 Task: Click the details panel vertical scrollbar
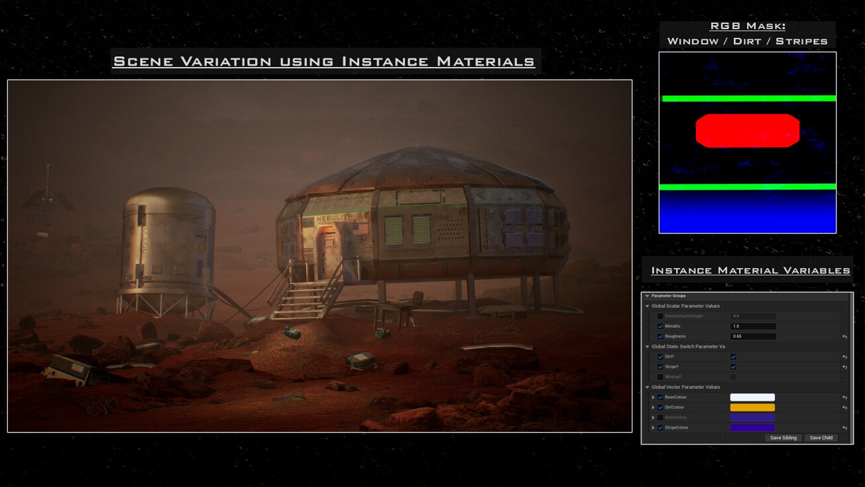coord(852,368)
